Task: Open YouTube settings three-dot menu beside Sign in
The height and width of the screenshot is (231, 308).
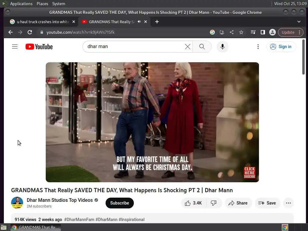Action: 258,47
